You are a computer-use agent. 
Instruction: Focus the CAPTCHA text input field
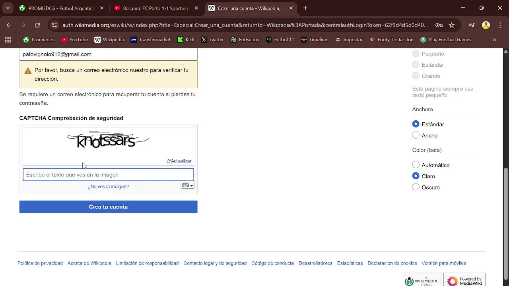(x=108, y=175)
